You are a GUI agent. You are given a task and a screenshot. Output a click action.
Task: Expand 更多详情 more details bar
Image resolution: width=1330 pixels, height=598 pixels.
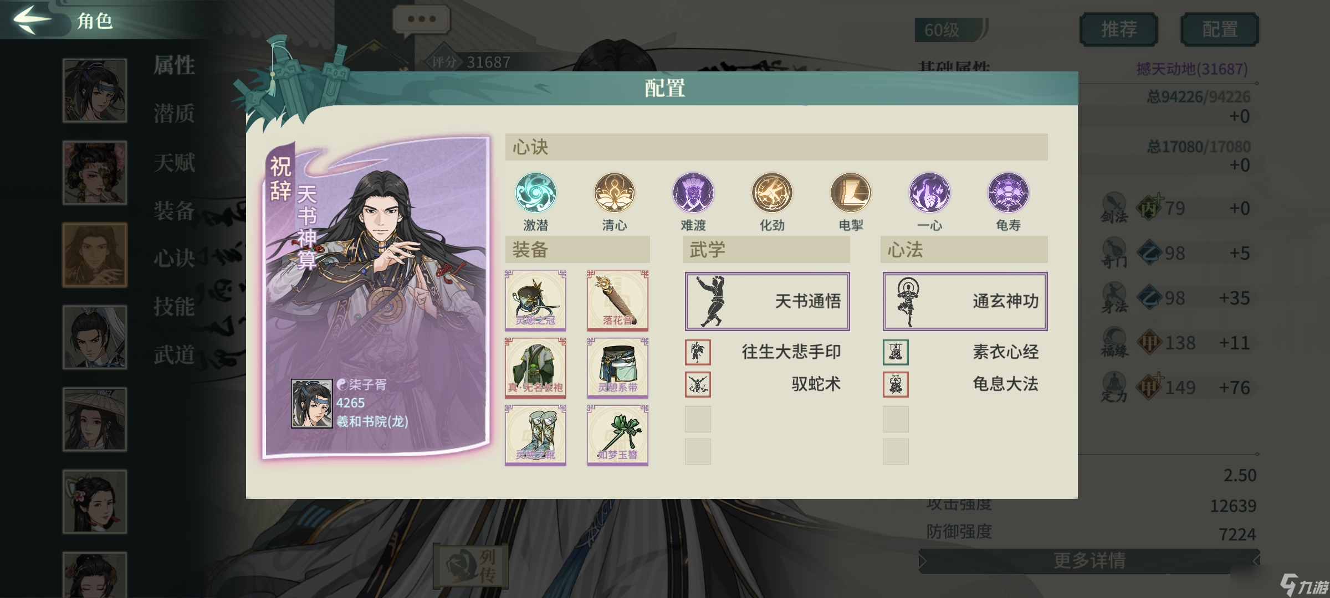pyautogui.click(x=1089, y=561)
